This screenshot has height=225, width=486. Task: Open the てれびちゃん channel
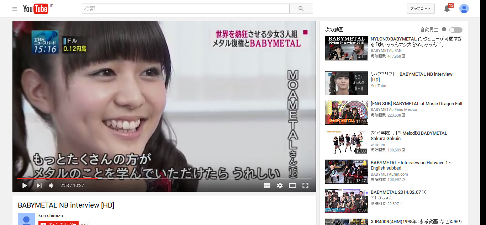(381, 198)
